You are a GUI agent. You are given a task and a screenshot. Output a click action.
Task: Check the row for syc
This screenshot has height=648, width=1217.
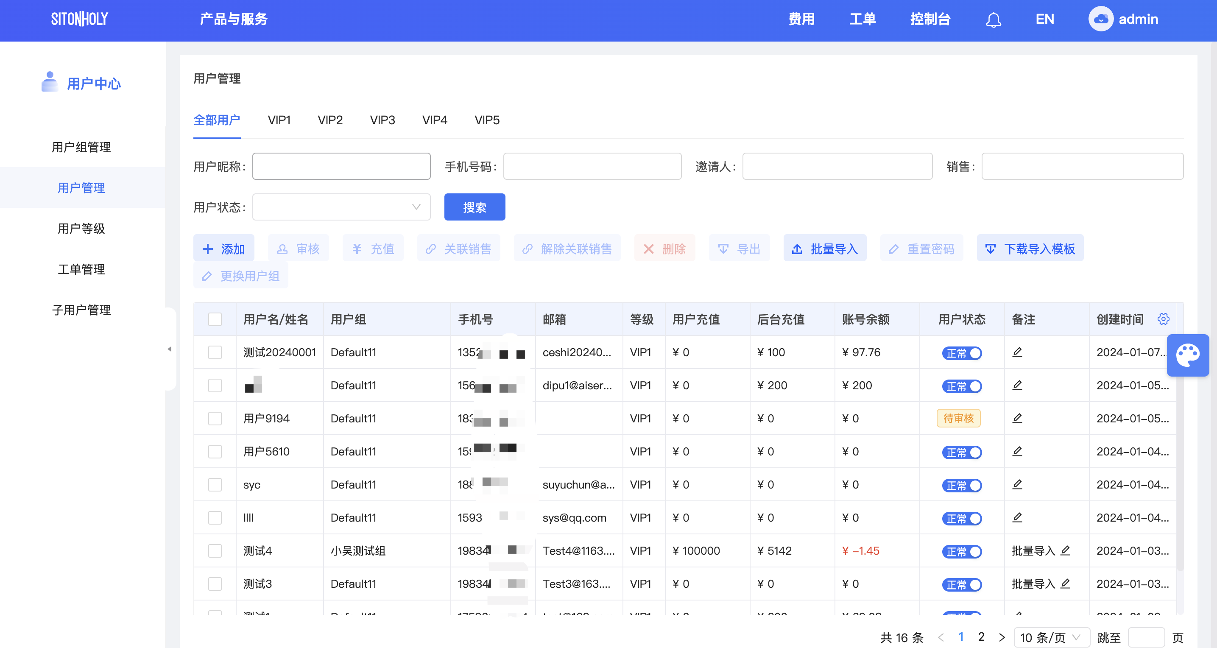tap(215, 484)
